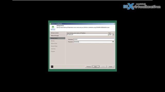
Task: Close the Volume Level Restore dialog
Action: pyautogui.click(x=114, y=24)
